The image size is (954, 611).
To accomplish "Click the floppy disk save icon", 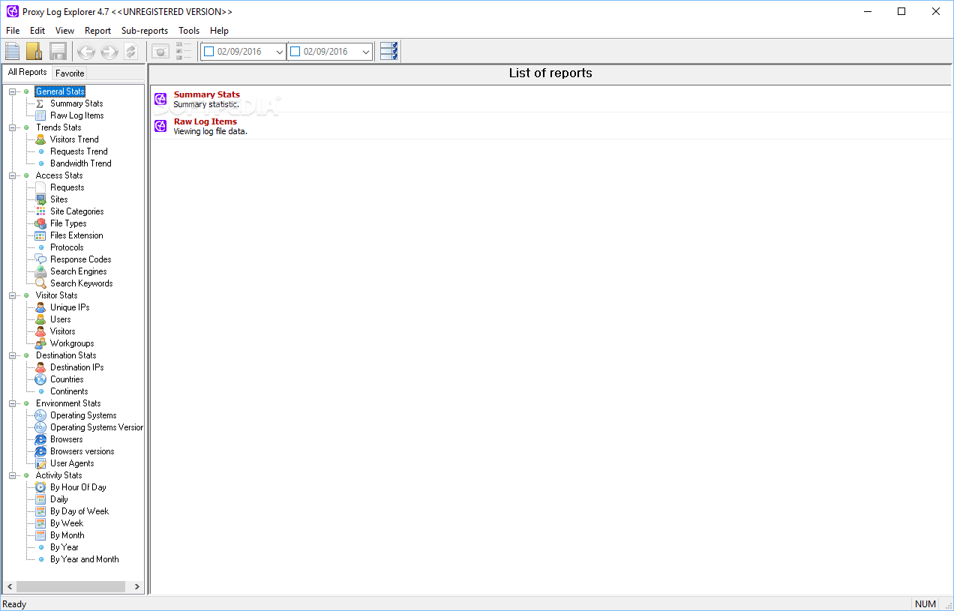I will click(58, 51).
